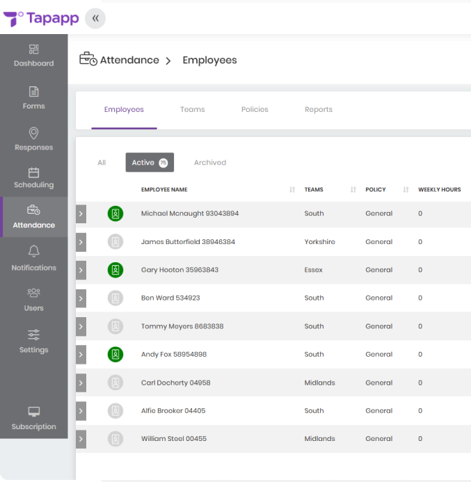Open Scheduling calendar icon
471x482 pixels.
click(33, 172)
